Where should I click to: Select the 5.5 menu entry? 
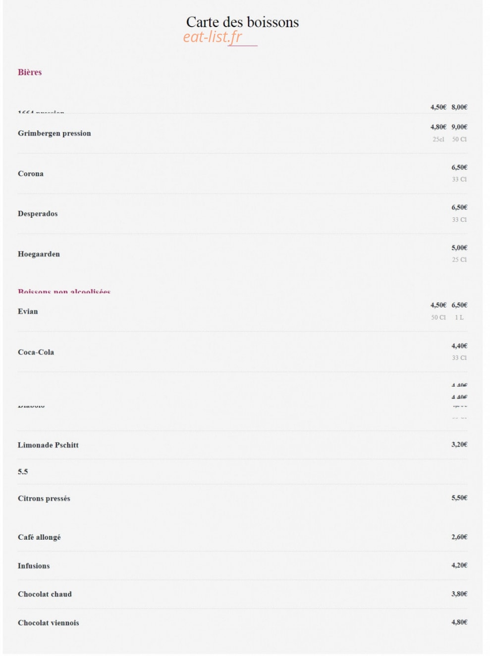click(x=23, y=472)
